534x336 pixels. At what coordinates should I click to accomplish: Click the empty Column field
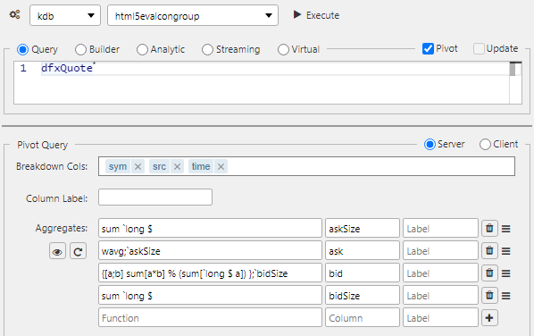click(x=363, y=318)
